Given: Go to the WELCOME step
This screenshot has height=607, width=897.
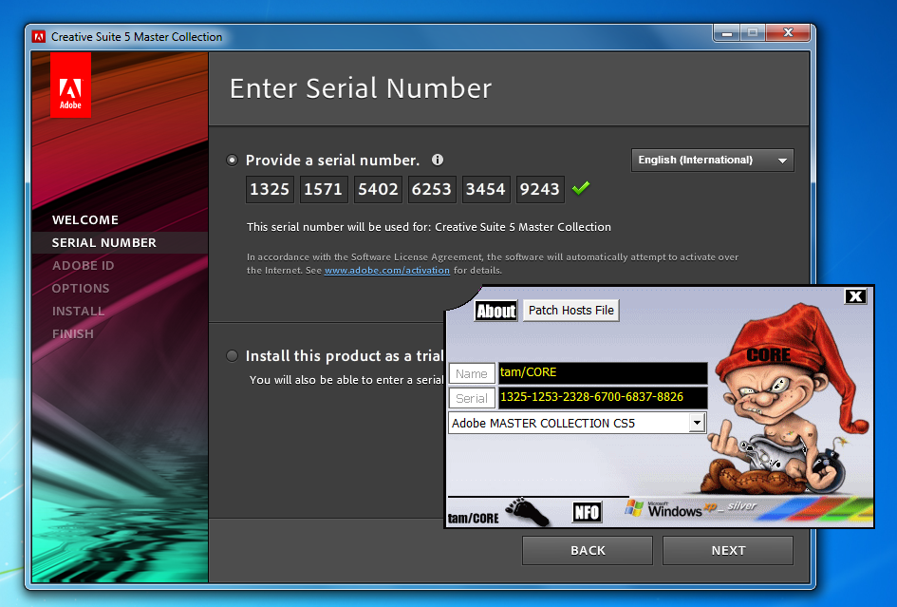Looking at the screenshot, I should (x=85, y=219).
